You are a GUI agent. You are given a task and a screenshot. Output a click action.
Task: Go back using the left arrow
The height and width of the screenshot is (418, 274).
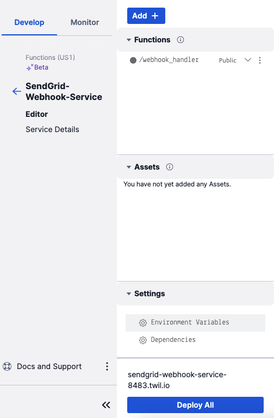coord(17,91)
